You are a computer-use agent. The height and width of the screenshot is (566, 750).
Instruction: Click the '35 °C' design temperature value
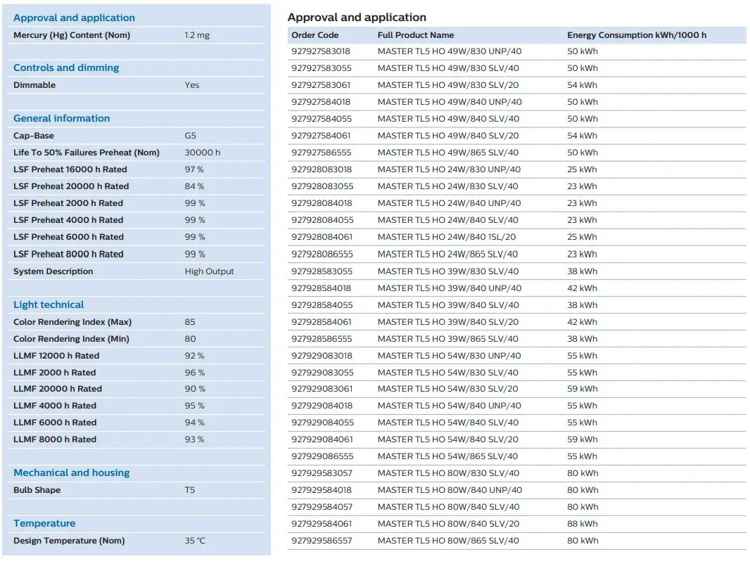click(196, 541)
